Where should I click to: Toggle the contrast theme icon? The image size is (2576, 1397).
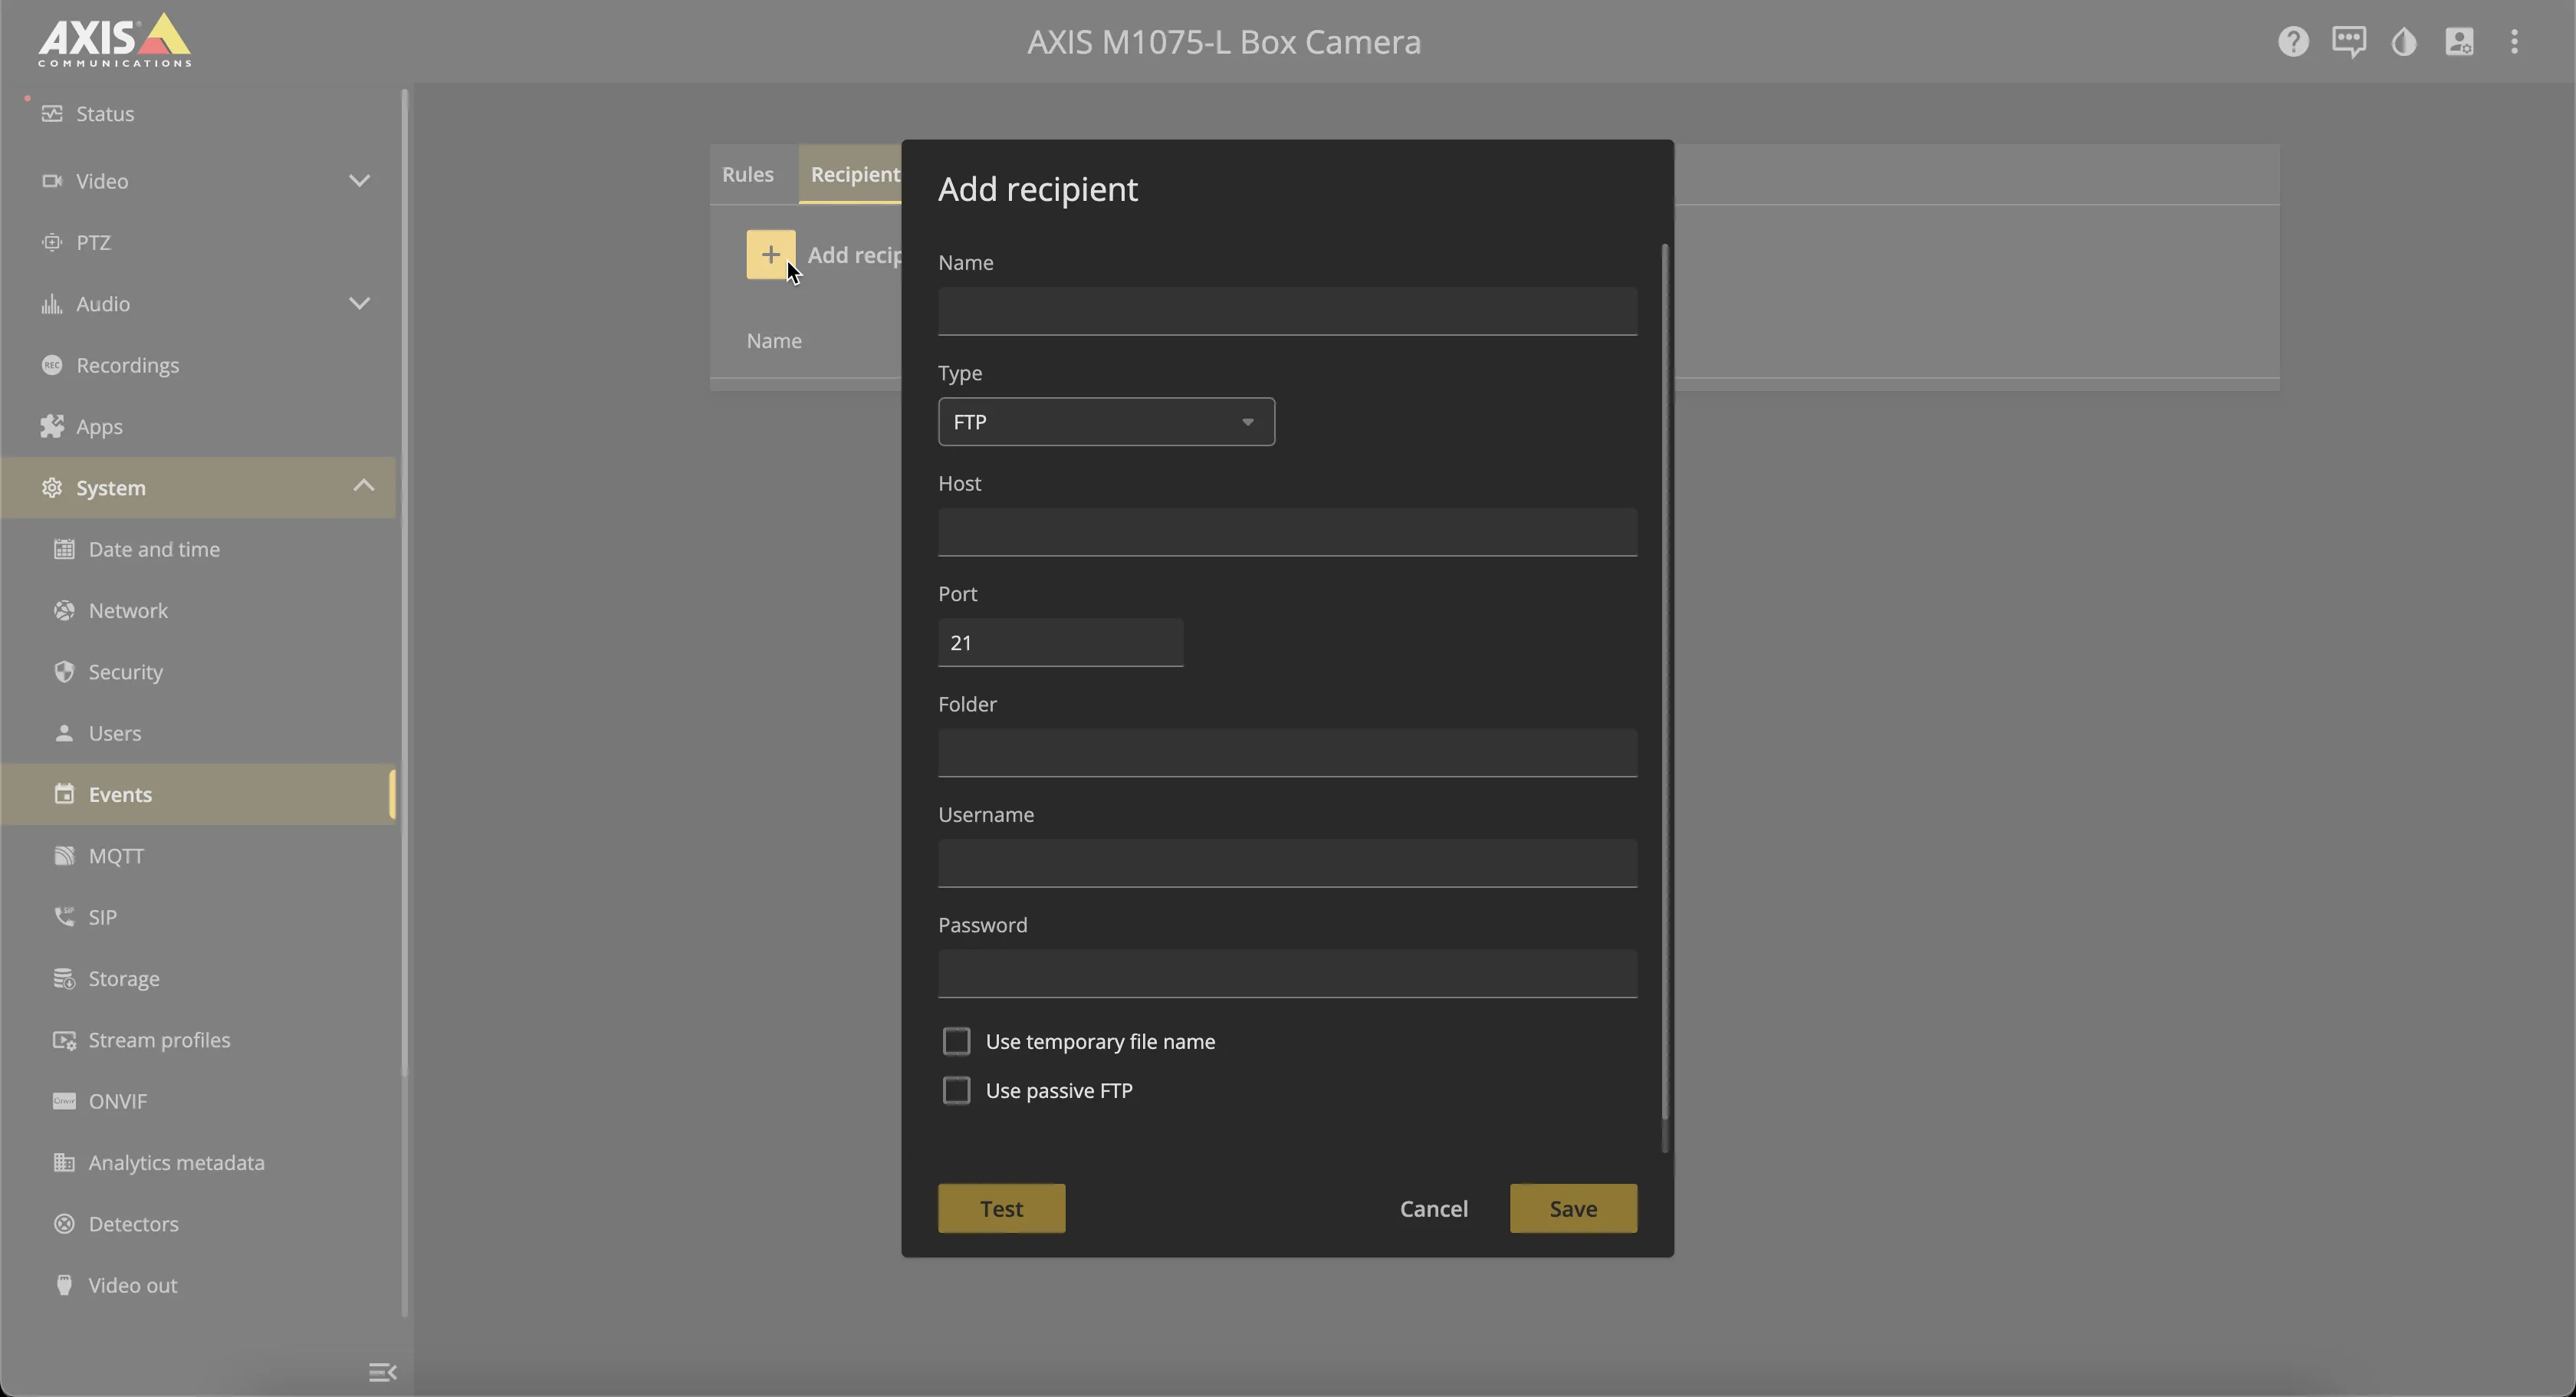[2404, 42]
